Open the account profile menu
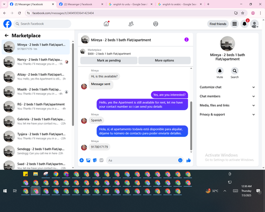The width and height of the screenshot is (265, 212). pos(254,24)
